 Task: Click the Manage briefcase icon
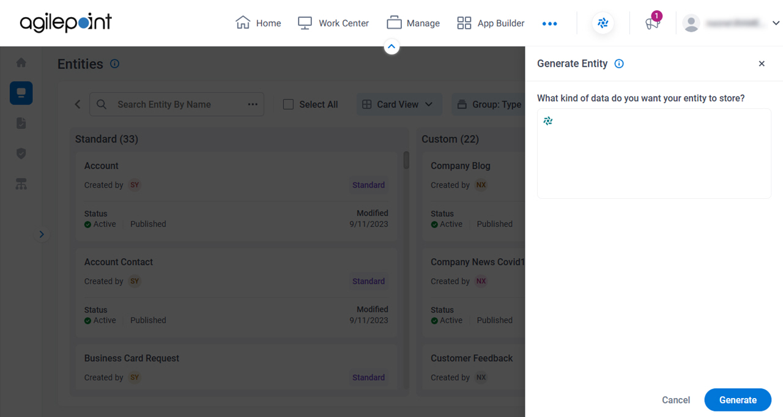(394, 23)
